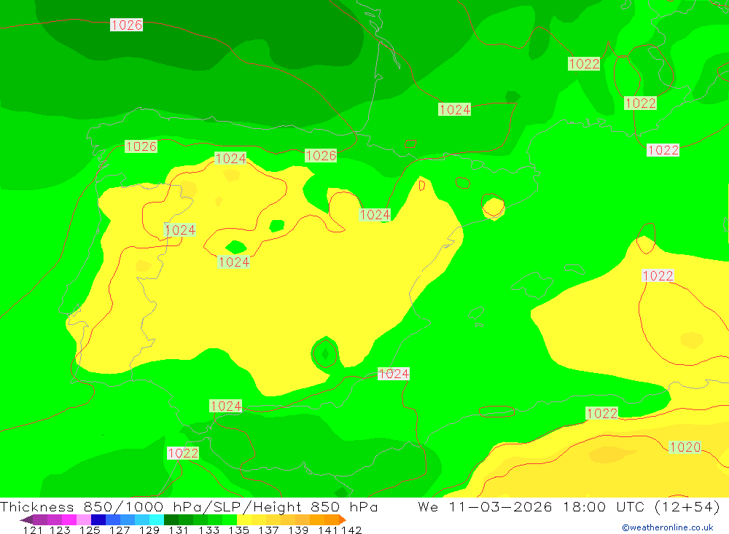Click the "(12+54)" forecast run offset

click(687, 506)
